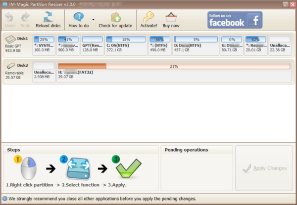Reload disks using the toolbar icon

point(48,17)
